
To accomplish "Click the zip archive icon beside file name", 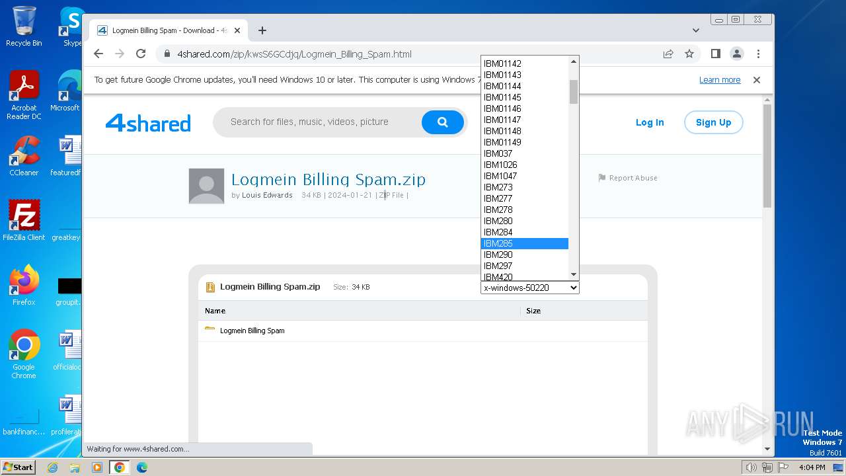I will 210,287.
